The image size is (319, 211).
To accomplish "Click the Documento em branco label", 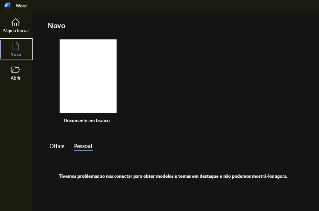I will point(87,121).
